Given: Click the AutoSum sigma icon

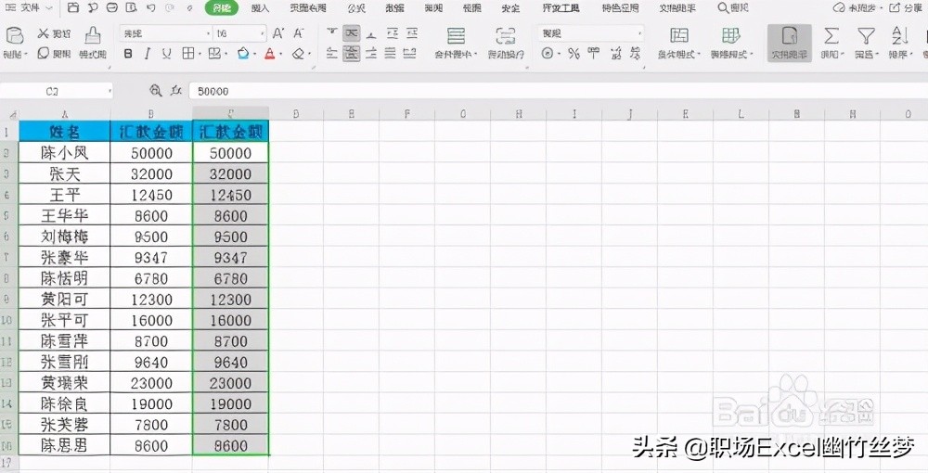Looking at the screenshot, I should click(x=831, y=36).
